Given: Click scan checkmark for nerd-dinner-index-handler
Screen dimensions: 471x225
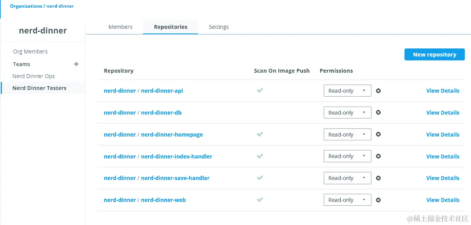Looking at the screenshot, I should click(260, 156).
